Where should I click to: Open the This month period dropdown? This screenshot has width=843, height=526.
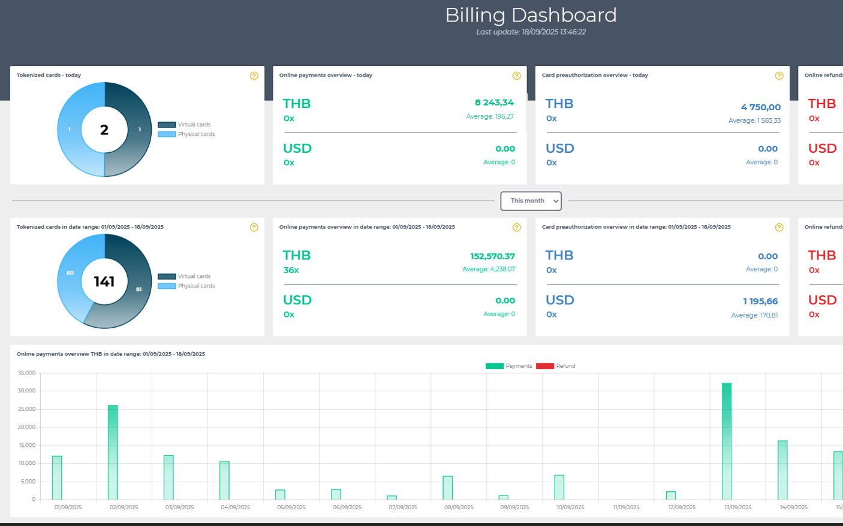(531, 201)
